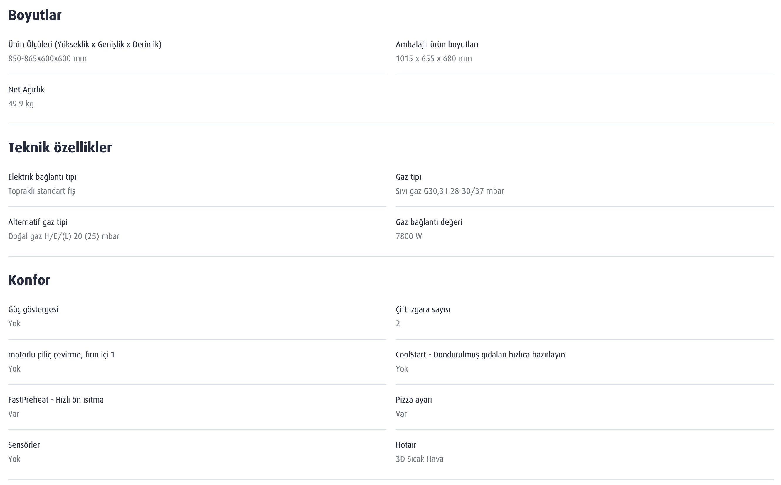Click the CoolStart feature label
This screenshot has height=485, width=781.
480,355
